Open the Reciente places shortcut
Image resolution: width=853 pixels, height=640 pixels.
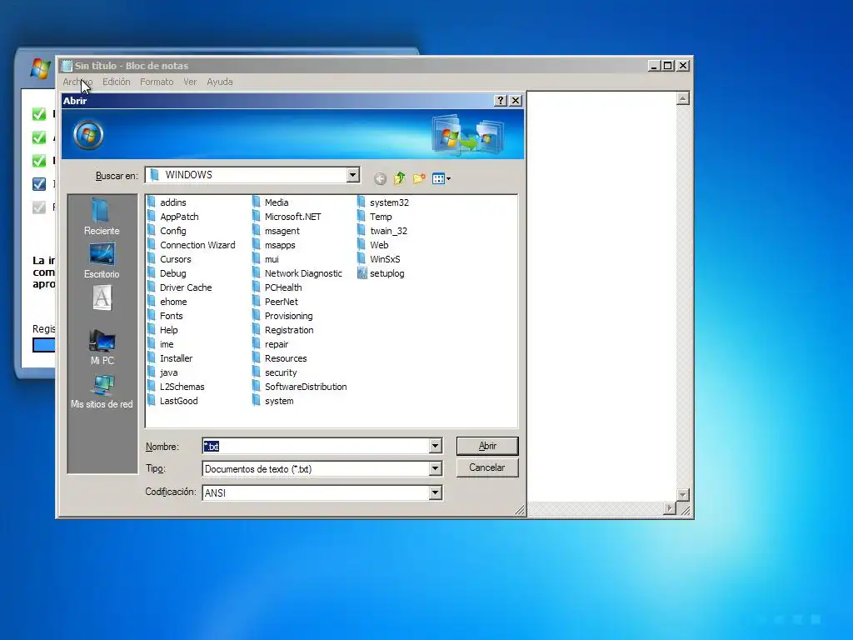(102, 217)
